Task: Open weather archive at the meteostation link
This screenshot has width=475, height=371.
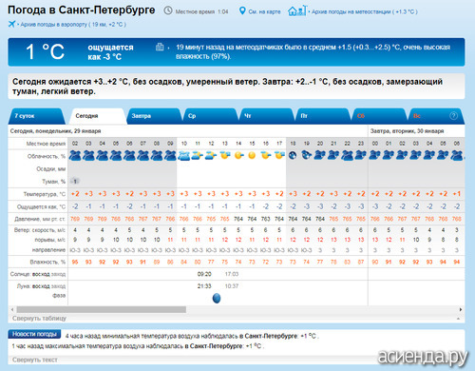Action: click(x=364, y=11)
